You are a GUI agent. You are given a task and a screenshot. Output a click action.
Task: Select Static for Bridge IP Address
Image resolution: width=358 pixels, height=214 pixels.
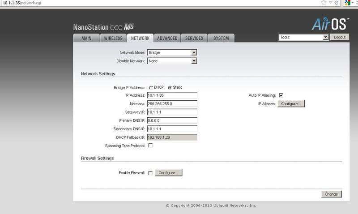tap(170, 88)
